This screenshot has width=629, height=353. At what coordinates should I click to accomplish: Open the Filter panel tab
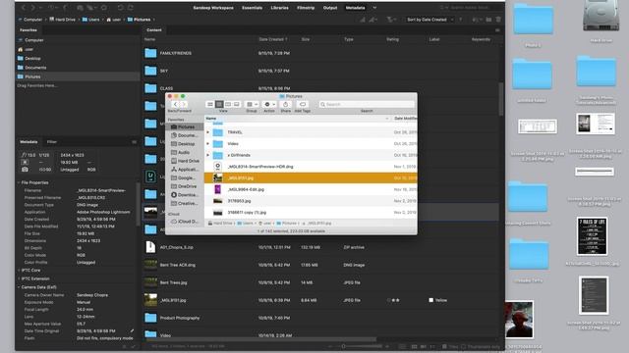click(52, 141)
